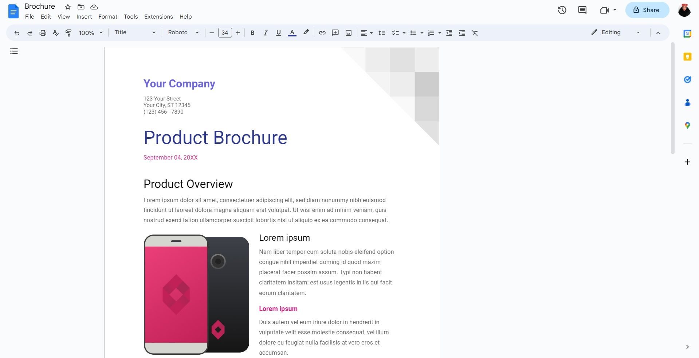Click the Share button
This screenshot has width=699, height=358.
[647, 10]
